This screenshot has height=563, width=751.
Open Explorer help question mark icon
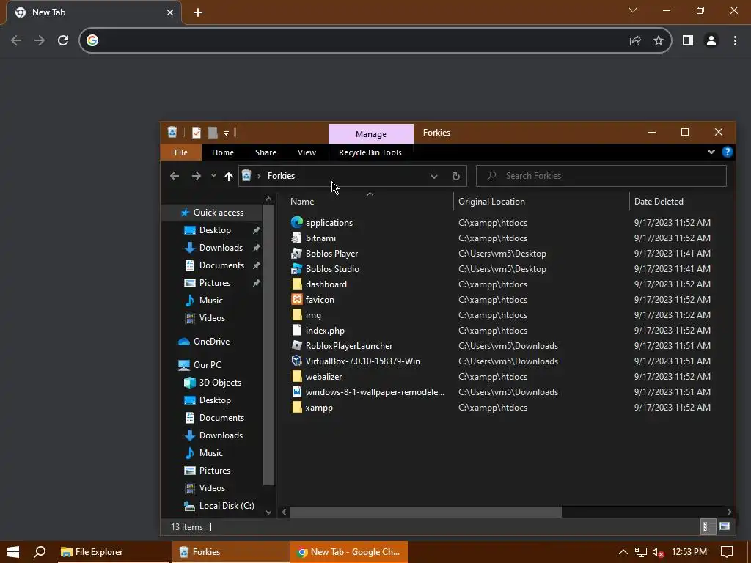click(727, 152)
